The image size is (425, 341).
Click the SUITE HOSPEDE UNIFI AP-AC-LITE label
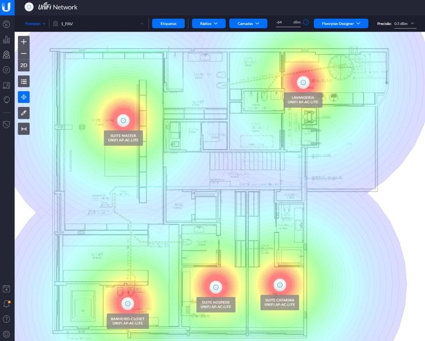[216, 305]
